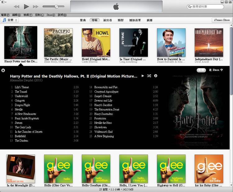Shuffle the Harry Potter album

(149, 76)
